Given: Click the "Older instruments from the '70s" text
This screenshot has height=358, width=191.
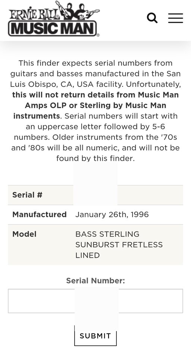Looking at the screenshot, I should click(x=115, y=137).
